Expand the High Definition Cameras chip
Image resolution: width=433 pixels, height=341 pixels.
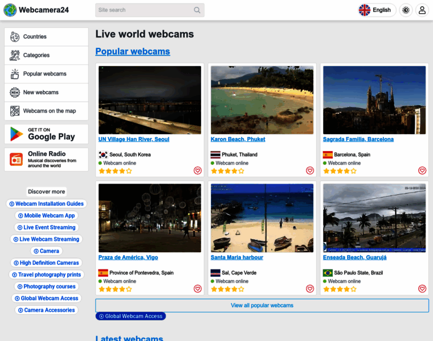46,263
